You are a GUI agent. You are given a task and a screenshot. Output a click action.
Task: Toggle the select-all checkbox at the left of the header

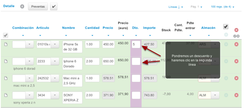pos(6,36)
